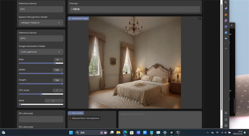249x136 pixels.
Task: Click the Seed value box showing -1
Action: tap(54, 101)
